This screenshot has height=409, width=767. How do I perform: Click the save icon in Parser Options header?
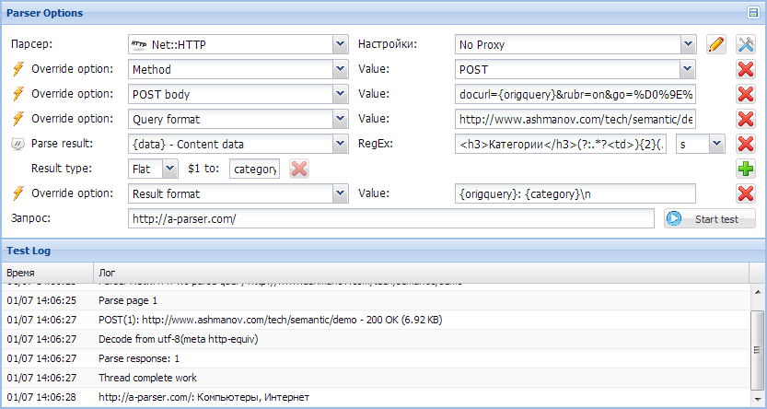pyautogui.click(x=753, y=13)
